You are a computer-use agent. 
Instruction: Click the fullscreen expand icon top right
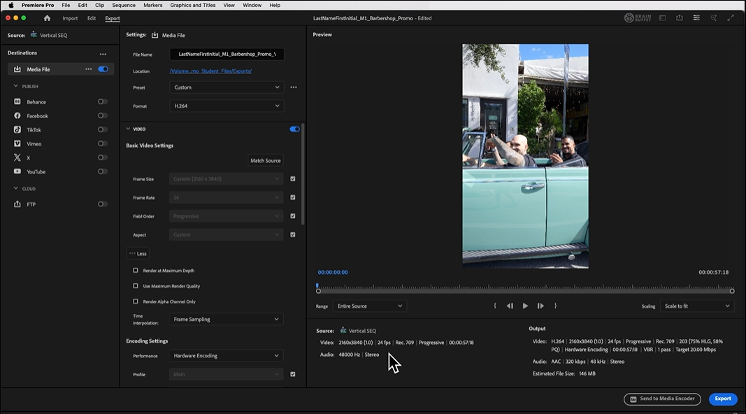click(x=730, y=17)
